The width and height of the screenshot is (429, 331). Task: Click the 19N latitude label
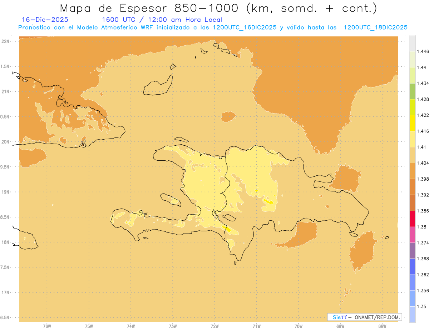click(5, 192)
